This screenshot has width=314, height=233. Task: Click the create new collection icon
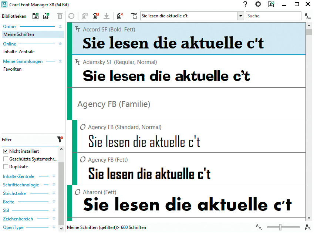point(46,16)
